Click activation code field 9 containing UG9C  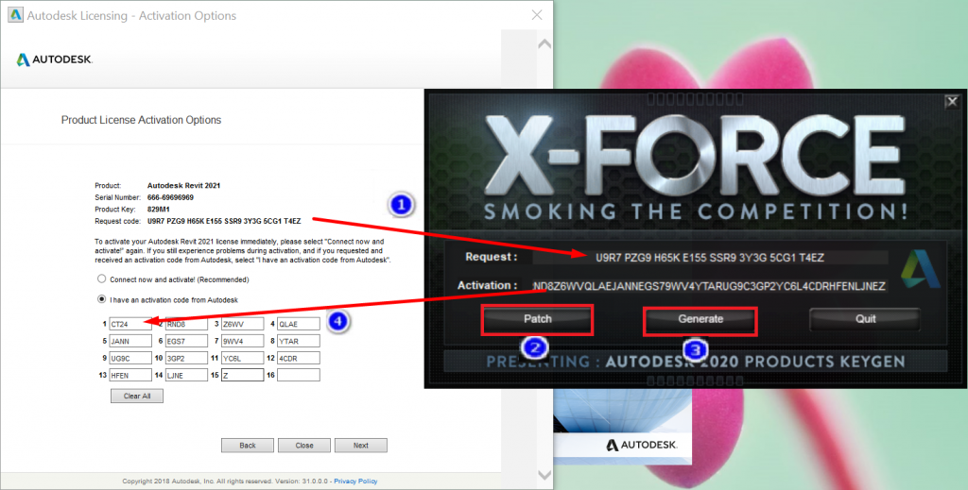pyautogui.click(x=130, y=358)
